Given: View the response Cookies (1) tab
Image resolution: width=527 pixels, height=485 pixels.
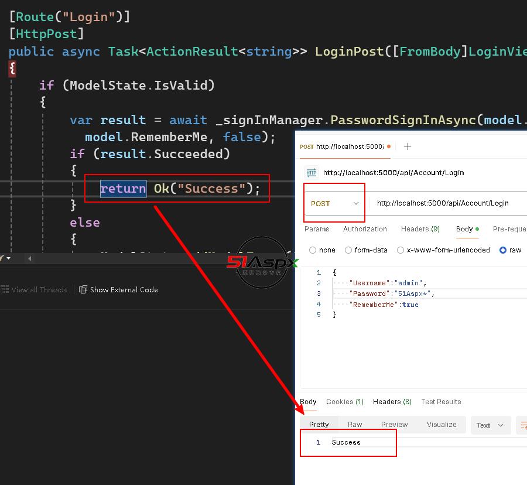Looking at the screenshot, I should pos(345,402).
